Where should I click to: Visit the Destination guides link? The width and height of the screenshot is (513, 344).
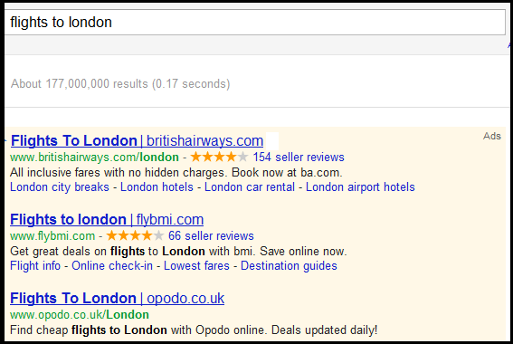(x=289, y=266)
